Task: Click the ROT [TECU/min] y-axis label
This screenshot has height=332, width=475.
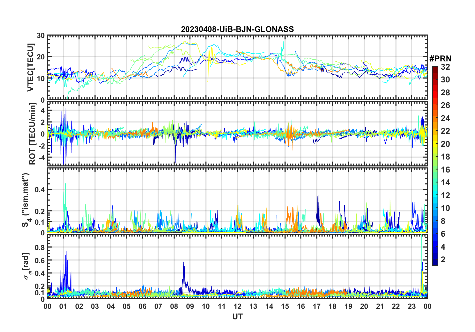Action: [32, 134]
